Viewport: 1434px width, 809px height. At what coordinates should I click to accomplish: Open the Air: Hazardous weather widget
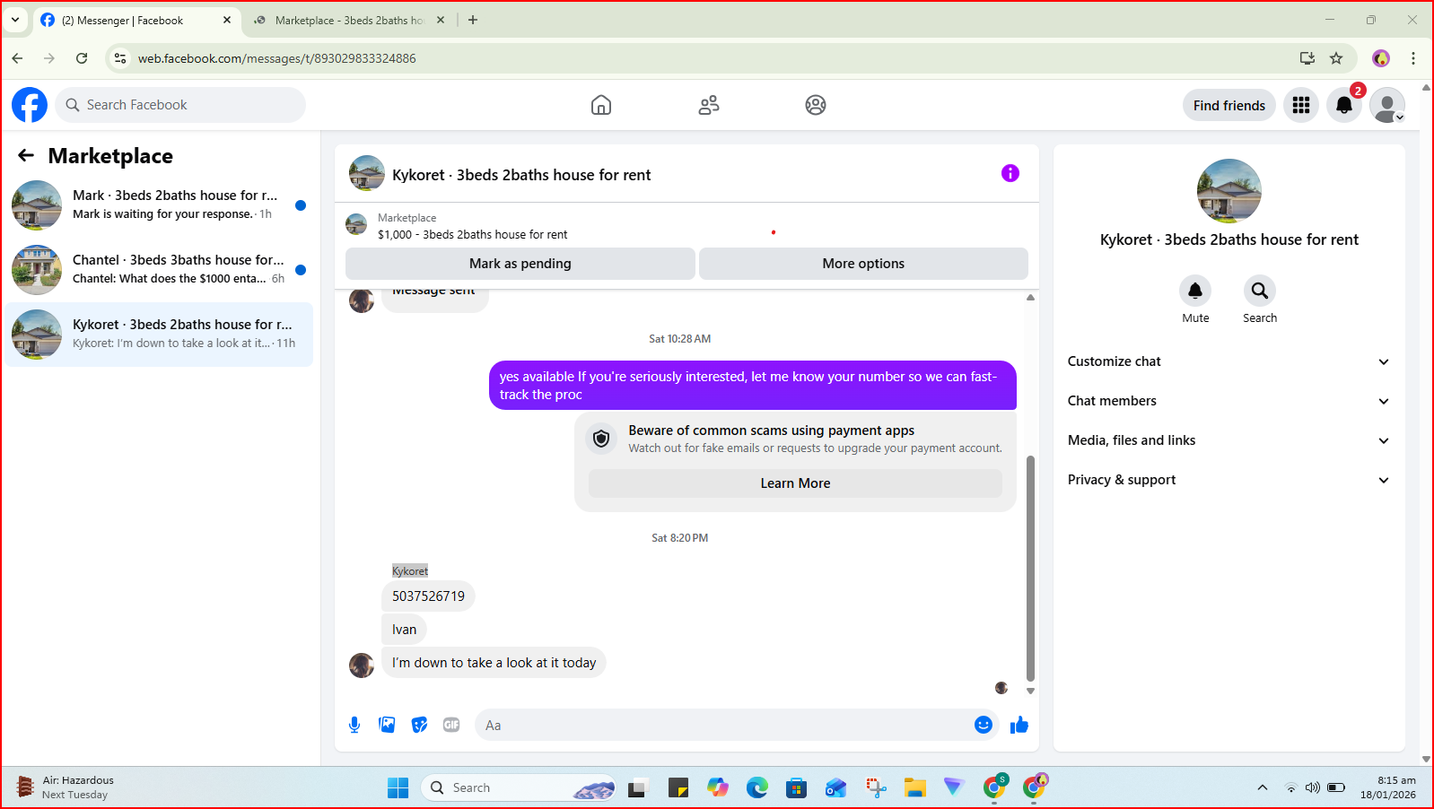tap(66, 787)
